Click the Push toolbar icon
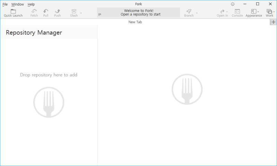277x166 pixels. pyautogui.click(x=57, y=11)
